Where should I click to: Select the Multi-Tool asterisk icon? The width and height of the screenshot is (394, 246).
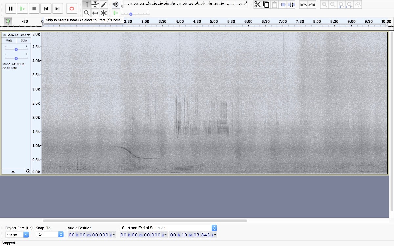click(x=104, y=13)
